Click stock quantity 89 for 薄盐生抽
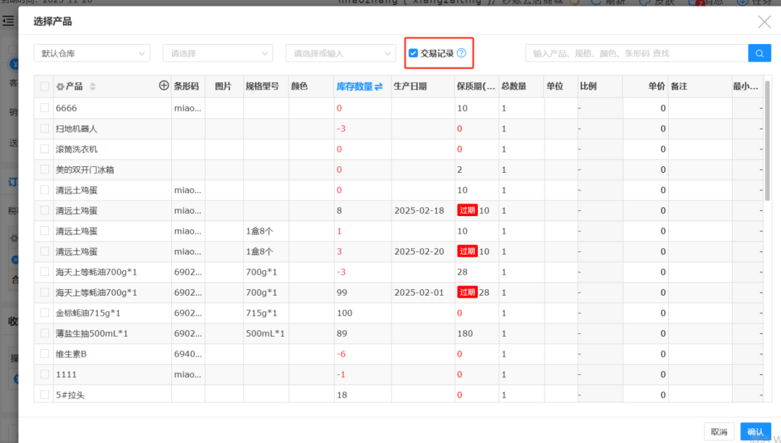781x443 pixels. coord(341,333)
